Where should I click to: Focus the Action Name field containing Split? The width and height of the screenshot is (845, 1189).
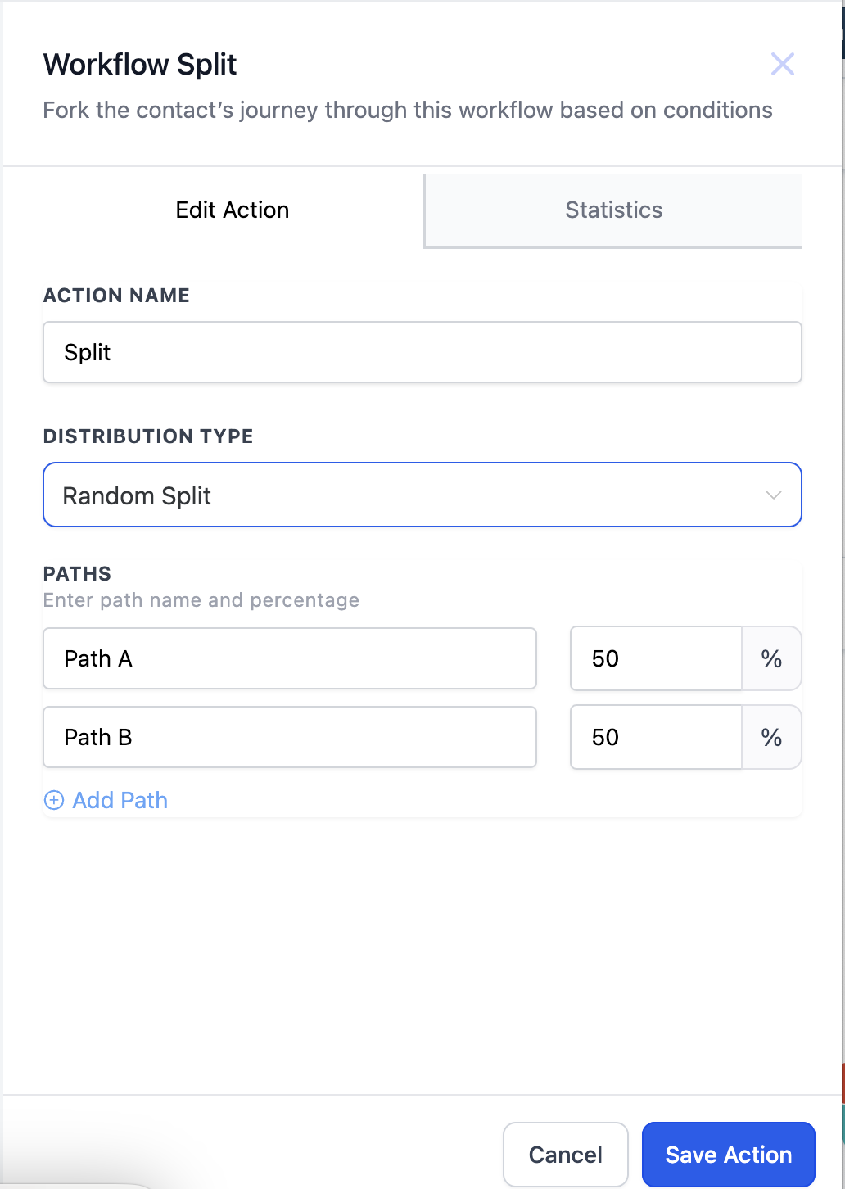coord(422,352)
